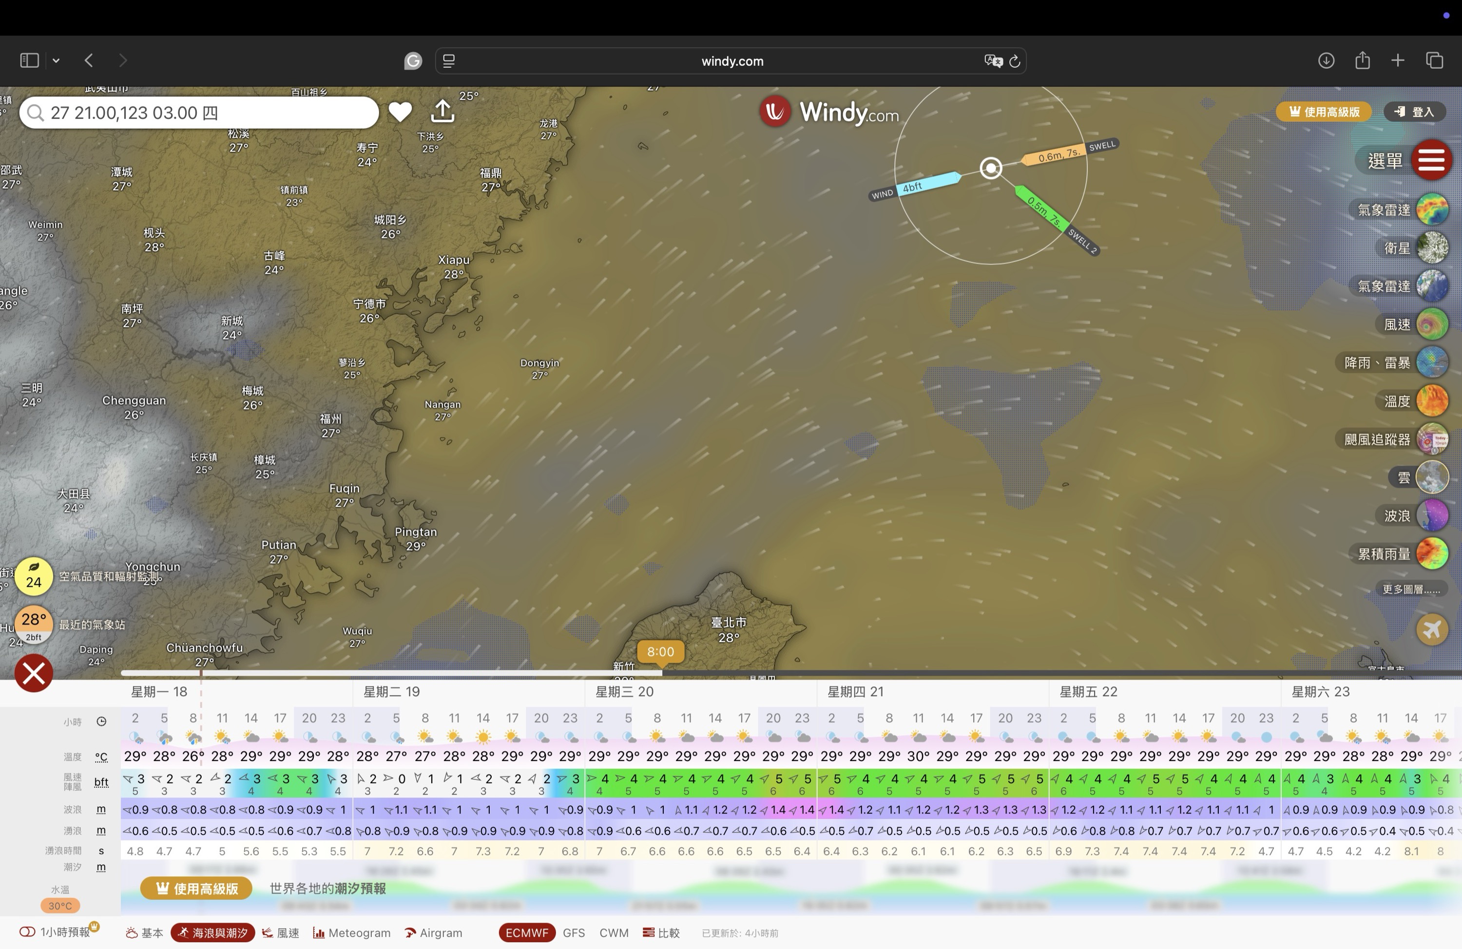Click the airplane mode round button

pos(1432,629)
